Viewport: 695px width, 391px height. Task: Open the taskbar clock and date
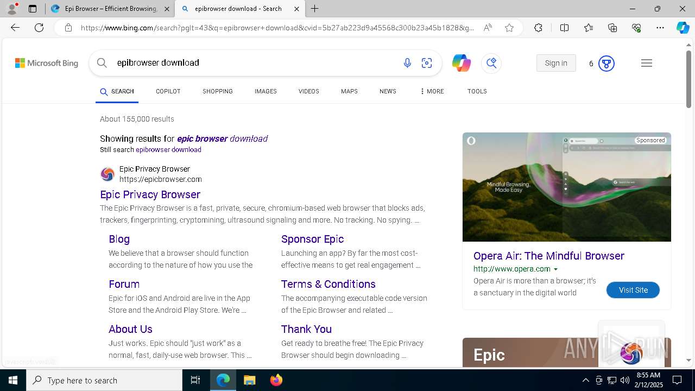(648, 380)
